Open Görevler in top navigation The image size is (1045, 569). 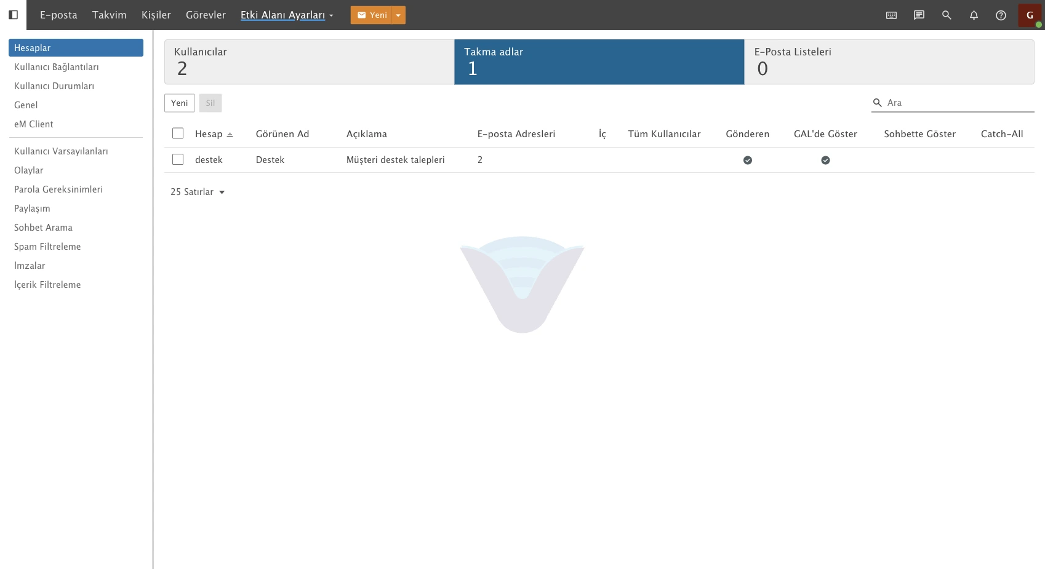pos(206,15)
